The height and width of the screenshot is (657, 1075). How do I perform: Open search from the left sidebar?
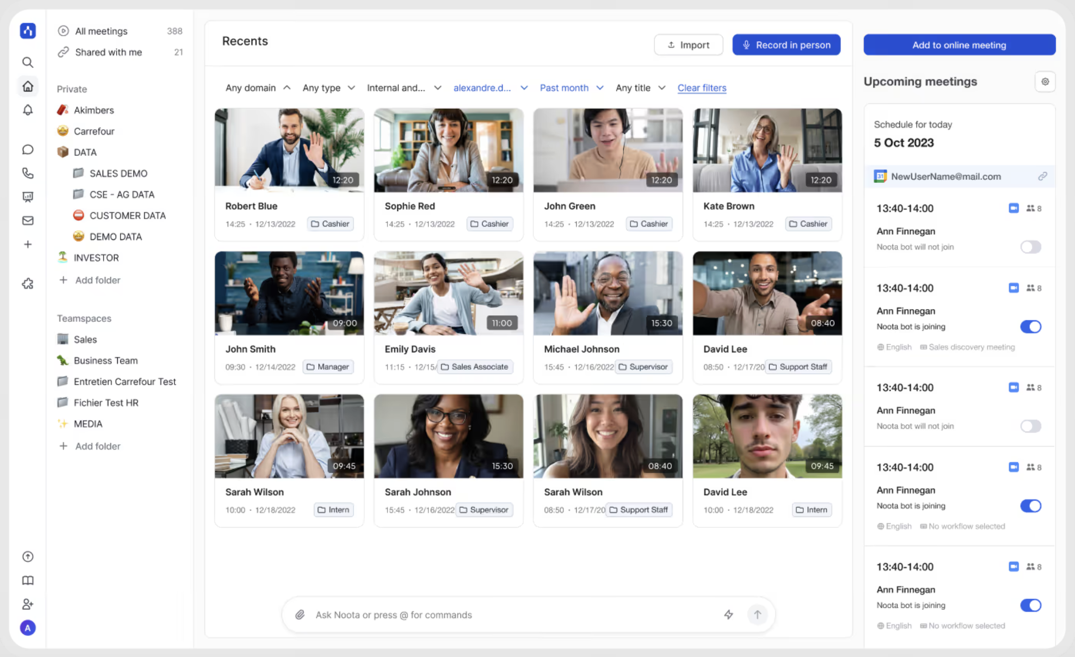pyautogui.click(x=28, y=62)
